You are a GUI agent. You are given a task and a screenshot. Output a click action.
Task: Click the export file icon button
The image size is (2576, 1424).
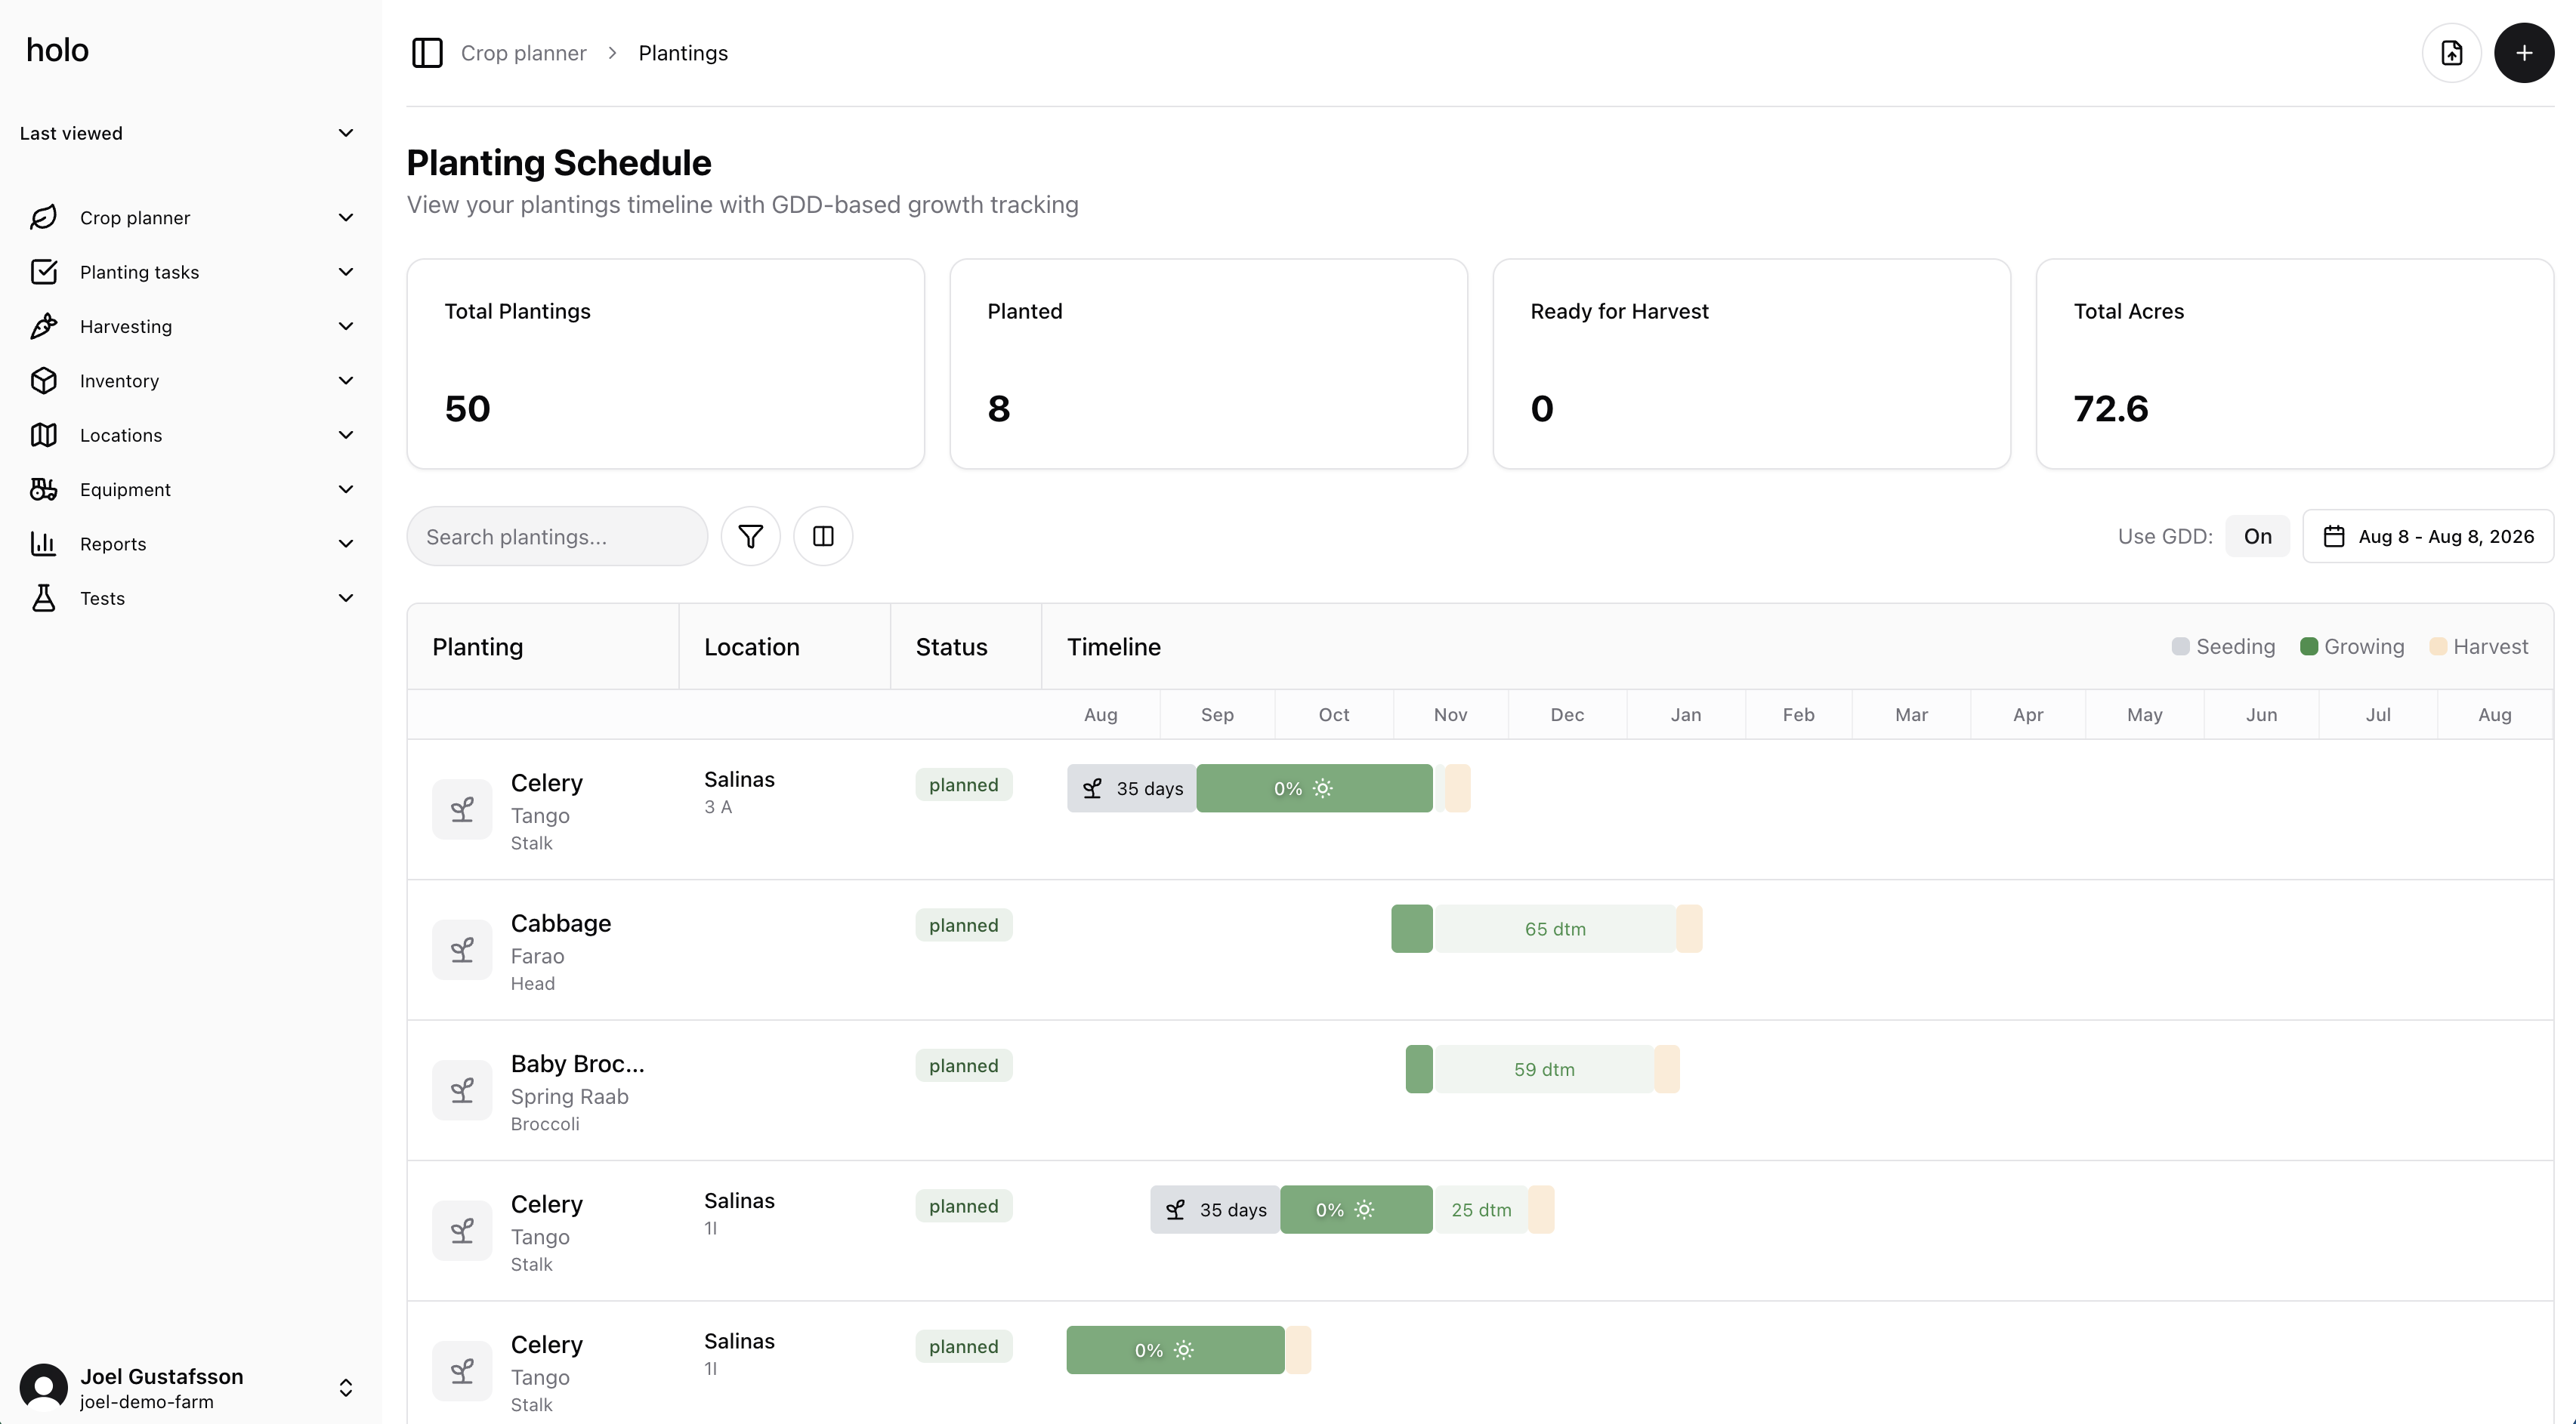[x=2451, y=53]
